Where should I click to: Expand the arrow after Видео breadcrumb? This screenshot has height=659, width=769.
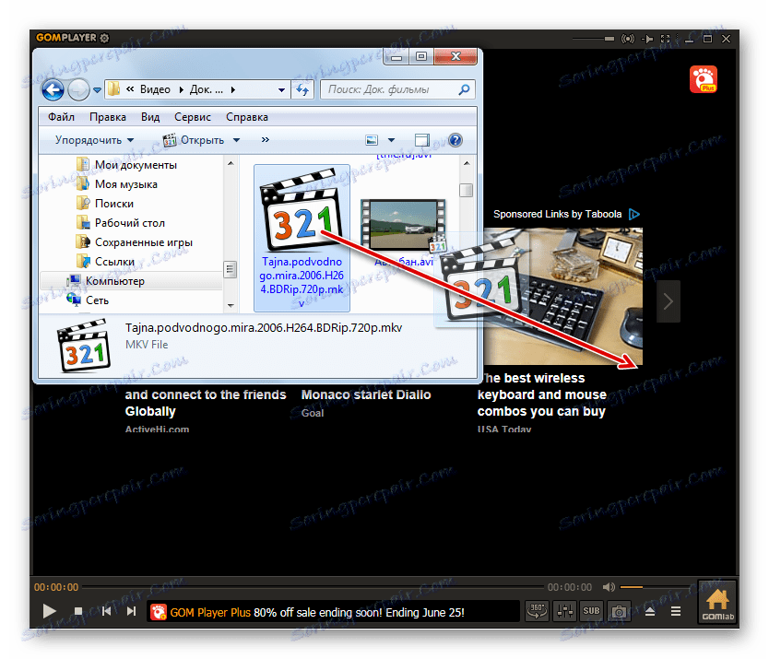click(x=181, y=89)
